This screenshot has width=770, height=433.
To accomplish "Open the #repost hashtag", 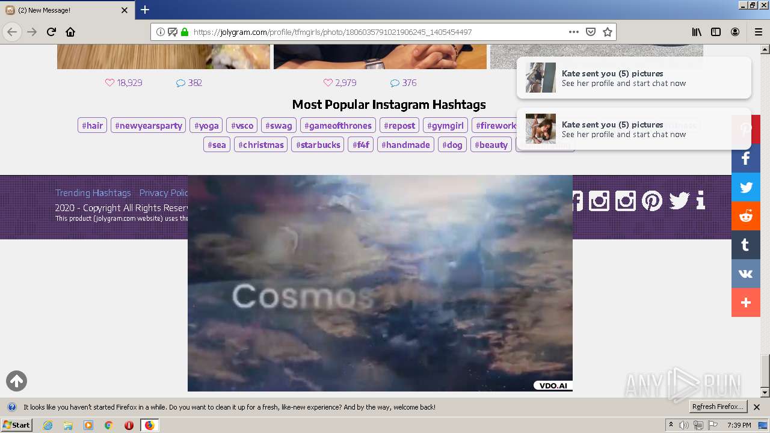I will pyautogui.click(x=399, y=125).
